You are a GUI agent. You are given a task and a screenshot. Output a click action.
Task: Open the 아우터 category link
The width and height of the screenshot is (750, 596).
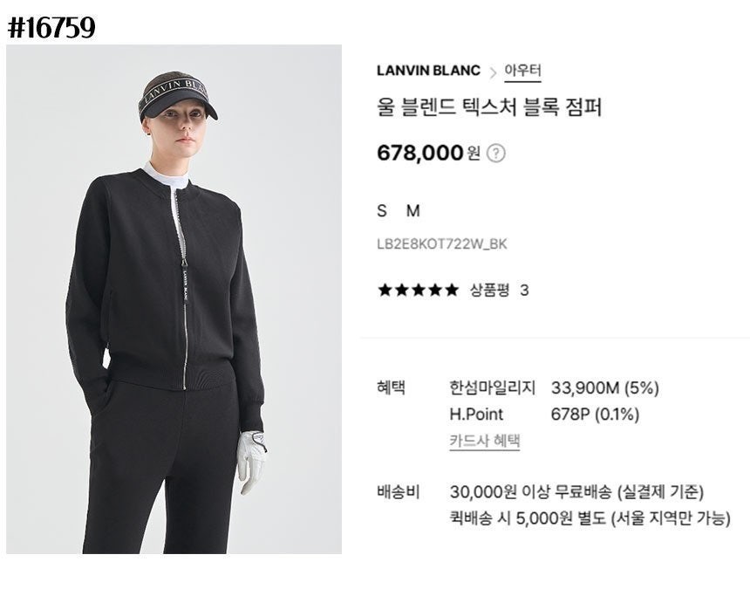522,72
